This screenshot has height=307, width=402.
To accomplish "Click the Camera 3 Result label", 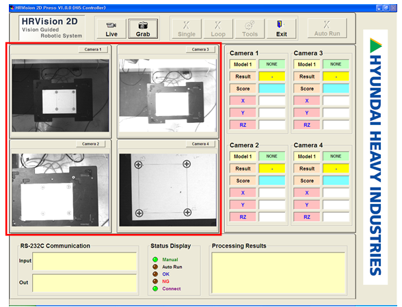I will coord(306,76).
